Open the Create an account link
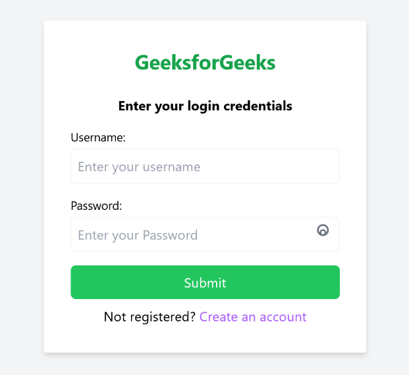This screenshot has height=375, width=409. [253, 317]
